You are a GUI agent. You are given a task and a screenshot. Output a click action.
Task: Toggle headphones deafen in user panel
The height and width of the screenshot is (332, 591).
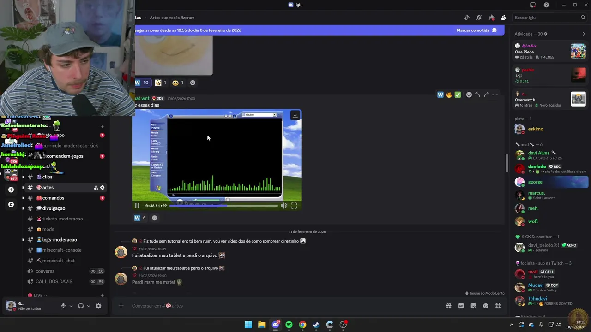point(81,306)
